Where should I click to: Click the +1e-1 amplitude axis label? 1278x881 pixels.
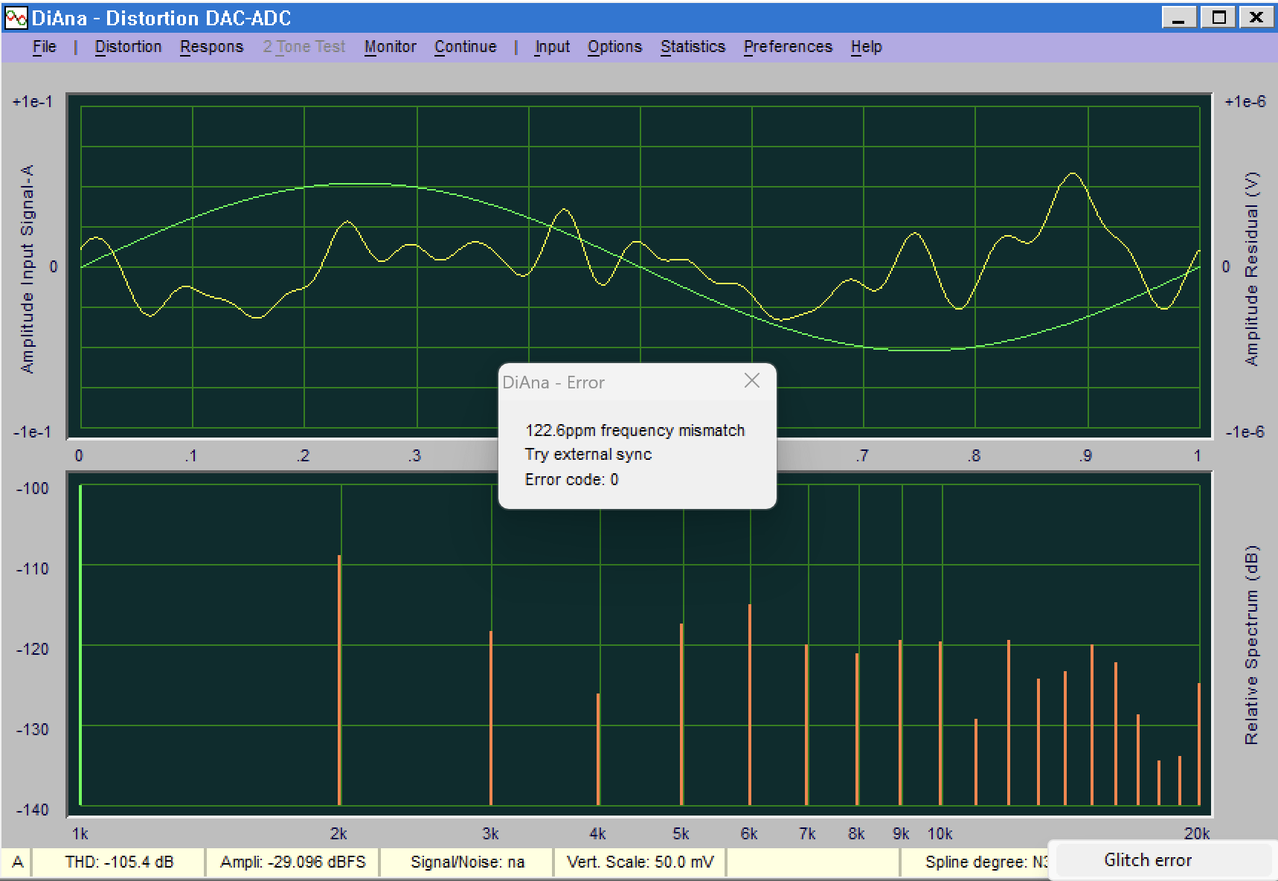(x=33, y=101)
